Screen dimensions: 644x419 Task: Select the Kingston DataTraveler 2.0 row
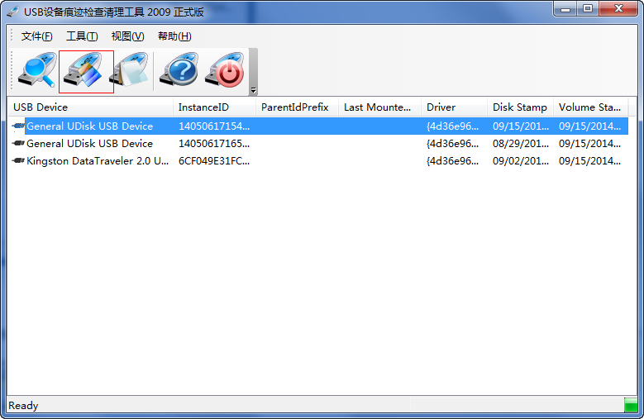tap(320, 161)
